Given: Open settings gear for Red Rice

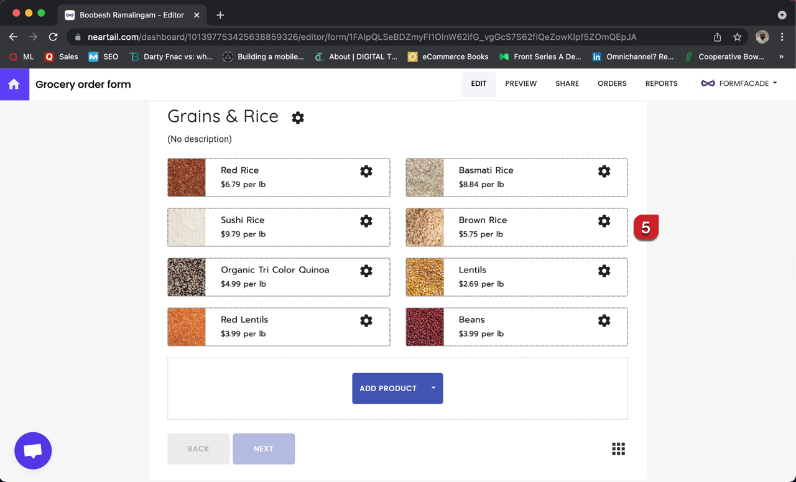Looking at the screenshot, I should click(x=366, y=171).
